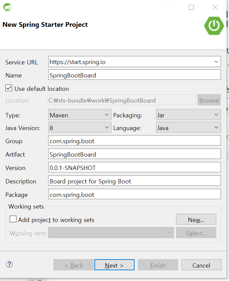The height and width of the screenshot is (281, 229).
Task: Click the 'Service URL' label
Action: [21, 62]
